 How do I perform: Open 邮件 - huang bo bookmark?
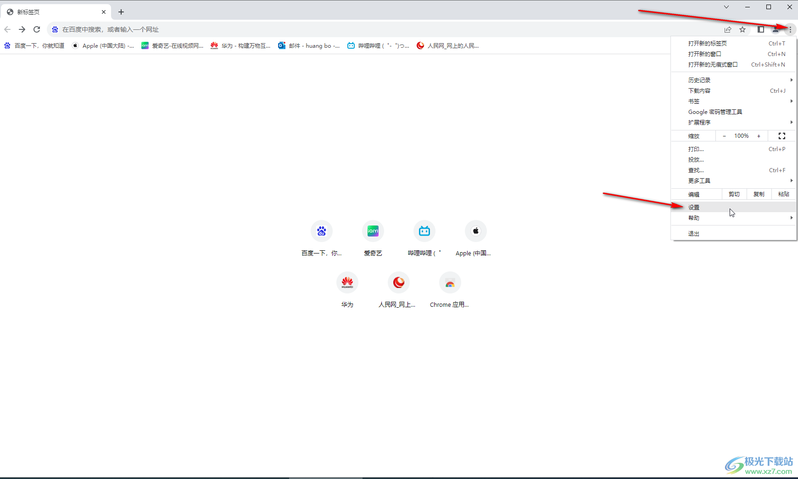pos(309,45)
